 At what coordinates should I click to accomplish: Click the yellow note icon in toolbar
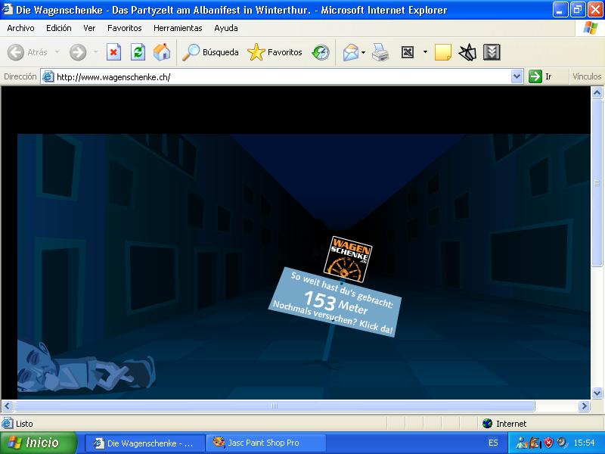[x=443, y=52]
